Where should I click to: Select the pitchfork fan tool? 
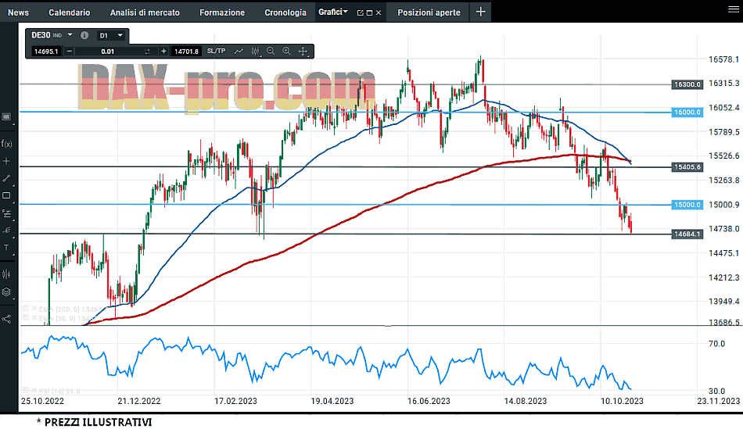[6, 230]
